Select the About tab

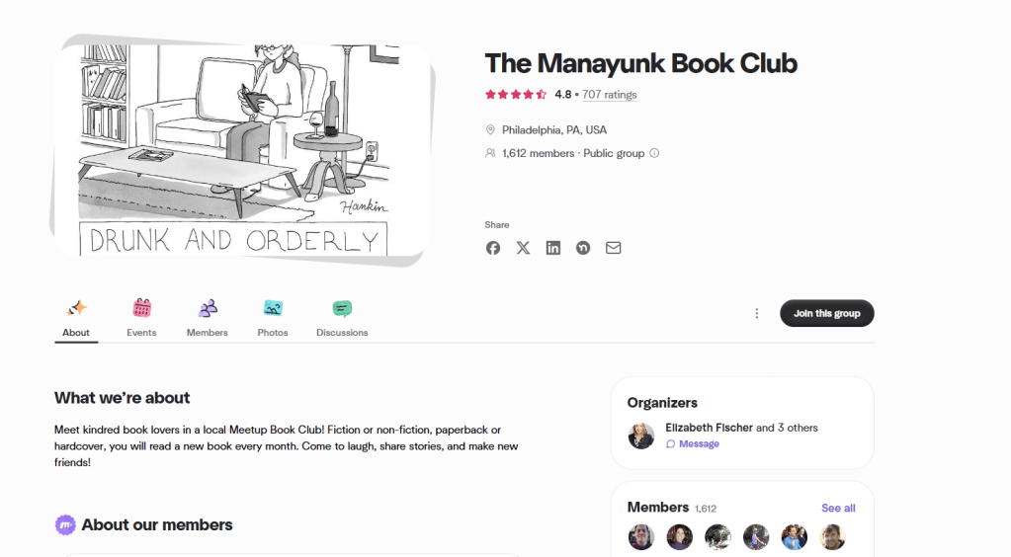pos(76,318)
